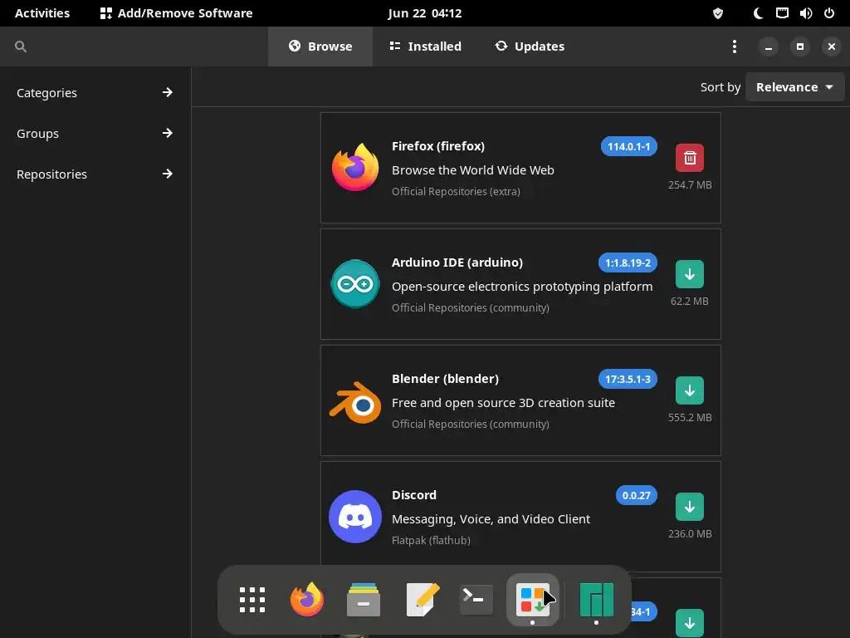
Task: Toggle the night mode moon icon
Action: [x=759, y=13]
